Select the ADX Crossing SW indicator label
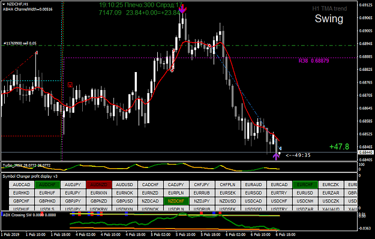Screen dimensions: 375x239 [x=29, y=215]
